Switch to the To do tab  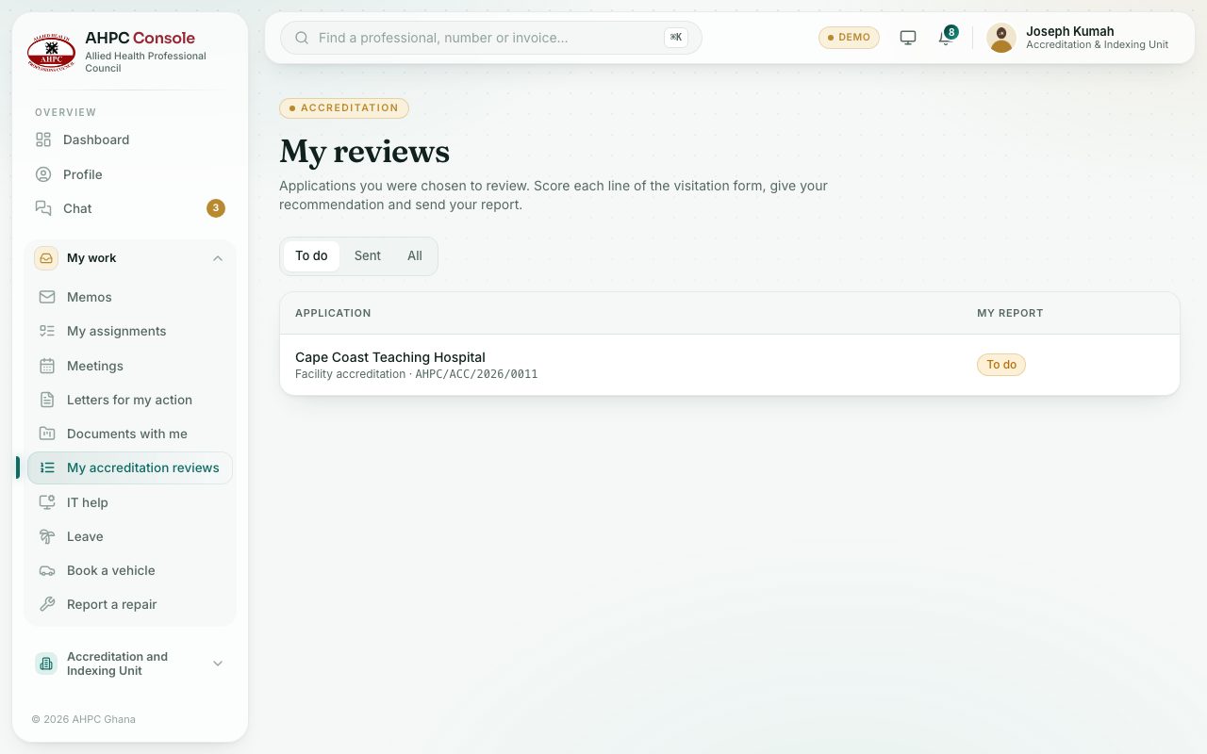point(311,255)
